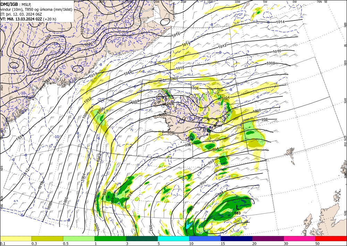The width and height of the screenshot is (347, 246).
Task: Choose the purple 20–30 legend swatch
Action: 268,238
